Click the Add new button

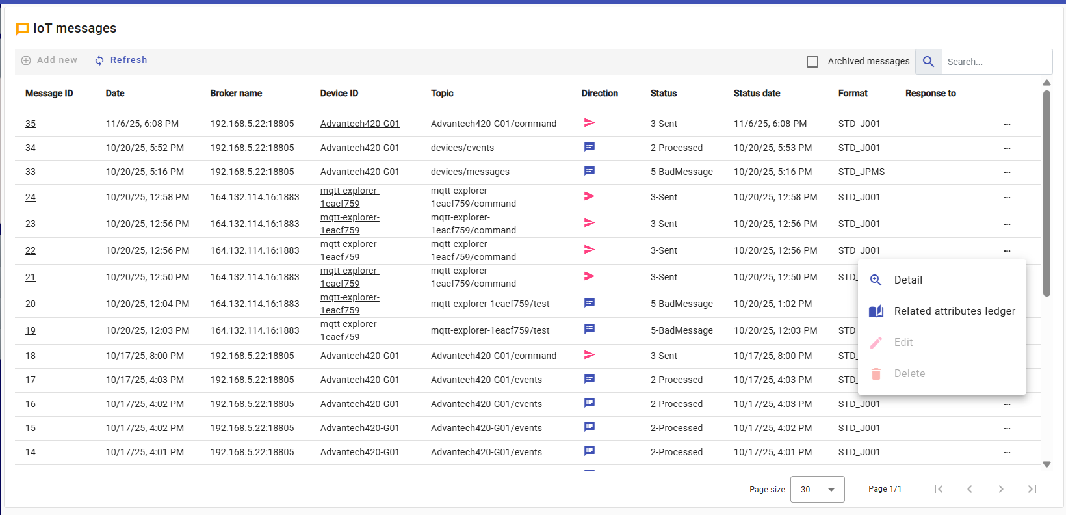tap(49, 60)
